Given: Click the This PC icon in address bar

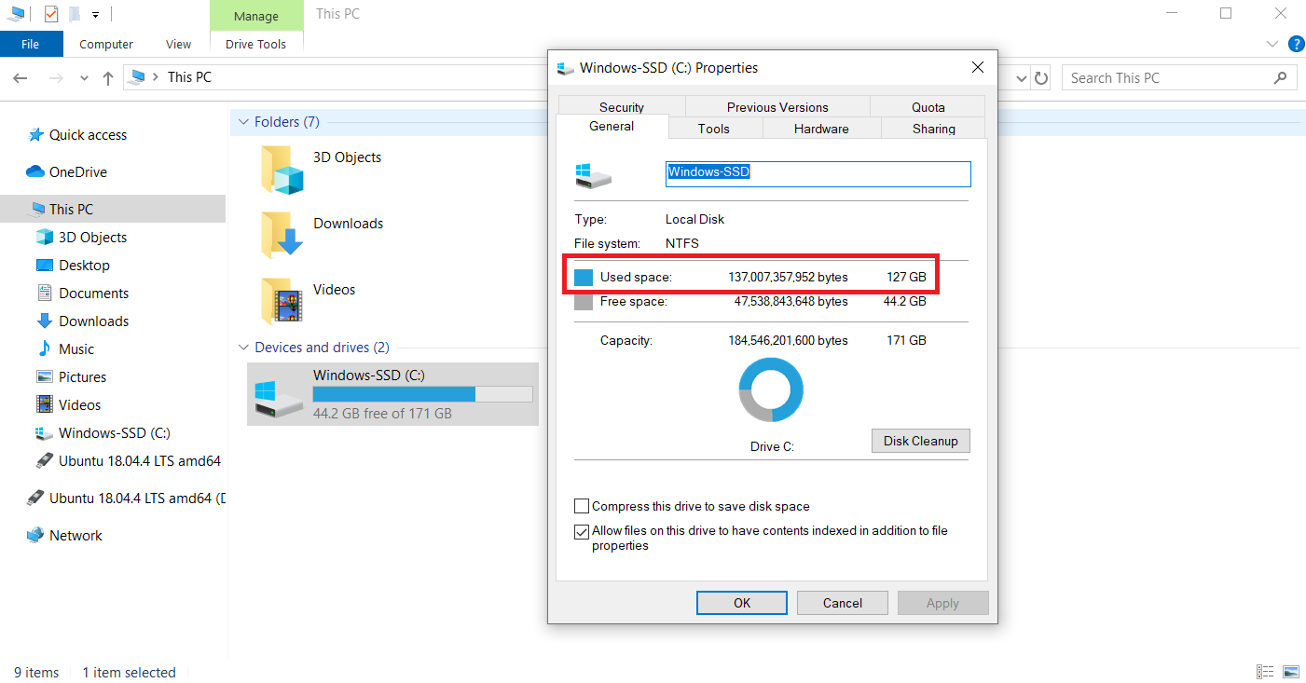Looking at the screenshot, I should pyautogui.click(x=138, y=76).
